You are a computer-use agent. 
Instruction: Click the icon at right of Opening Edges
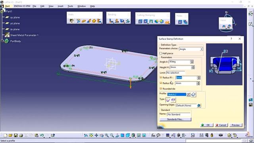coord(198,106)
